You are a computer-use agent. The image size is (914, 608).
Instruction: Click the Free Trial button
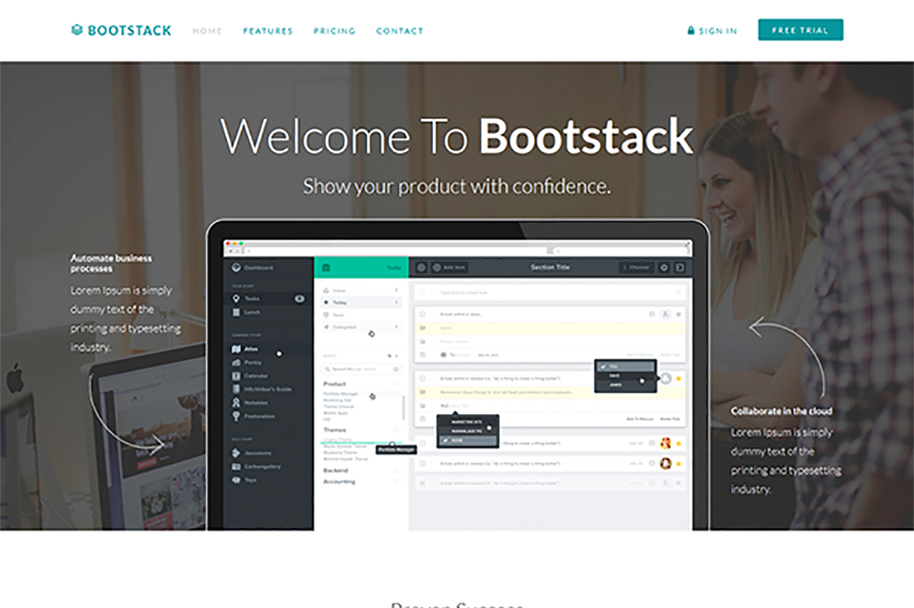click(801, 29)
